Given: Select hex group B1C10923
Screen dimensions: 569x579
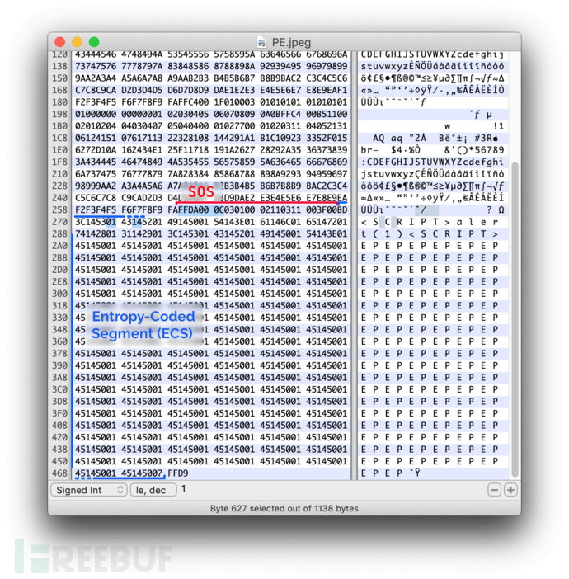Looking at the screenshot, I should (280, 138).
